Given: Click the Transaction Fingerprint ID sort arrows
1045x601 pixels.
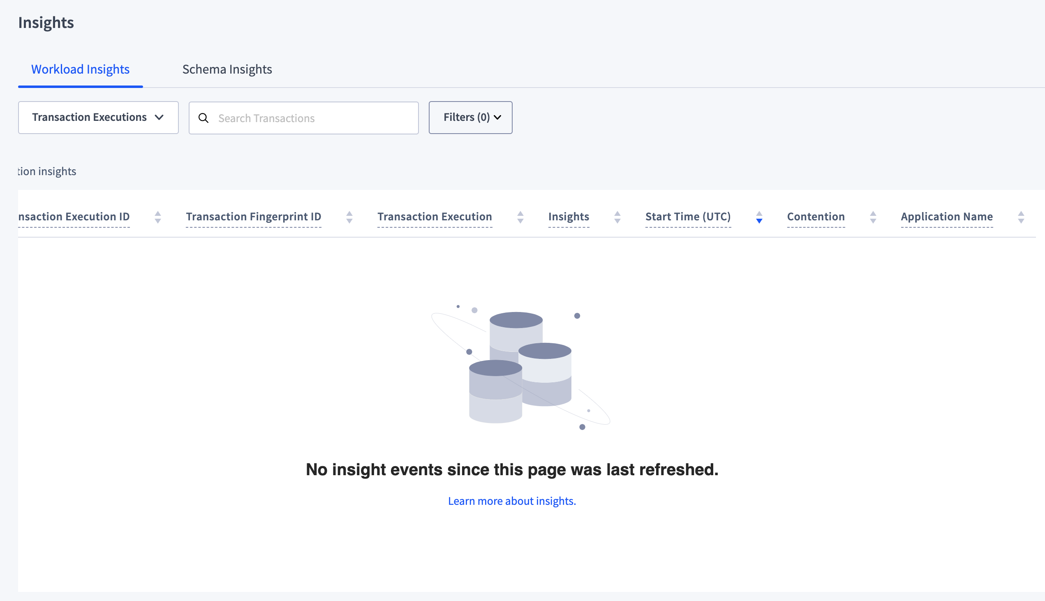Looking at the screenshot, I should coord(349,217).
